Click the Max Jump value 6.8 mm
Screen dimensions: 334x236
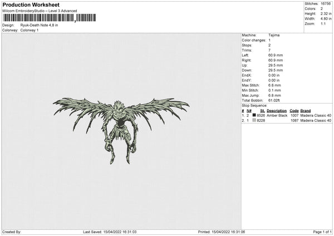click(274, 96)
